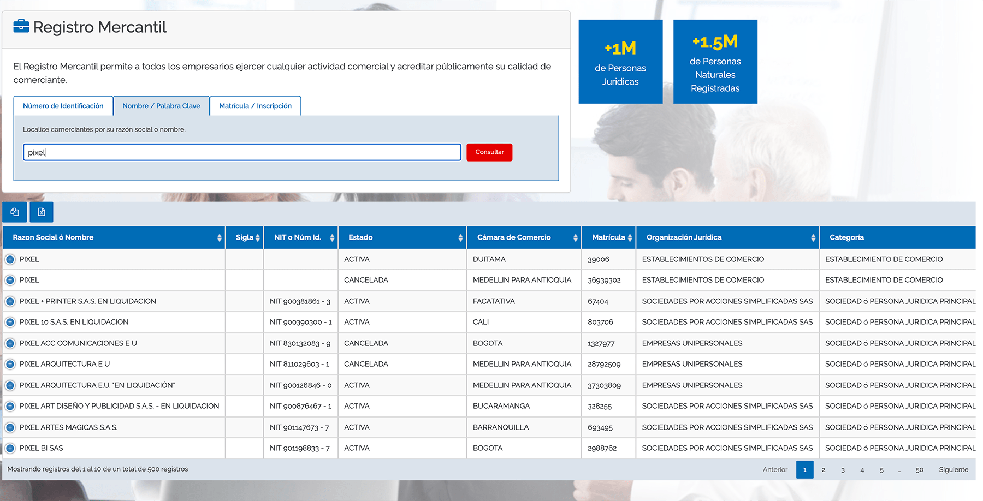983x501 pixels.
Task: Expand the PIXEL row from DUITAMA
Action: coord(10,259)
